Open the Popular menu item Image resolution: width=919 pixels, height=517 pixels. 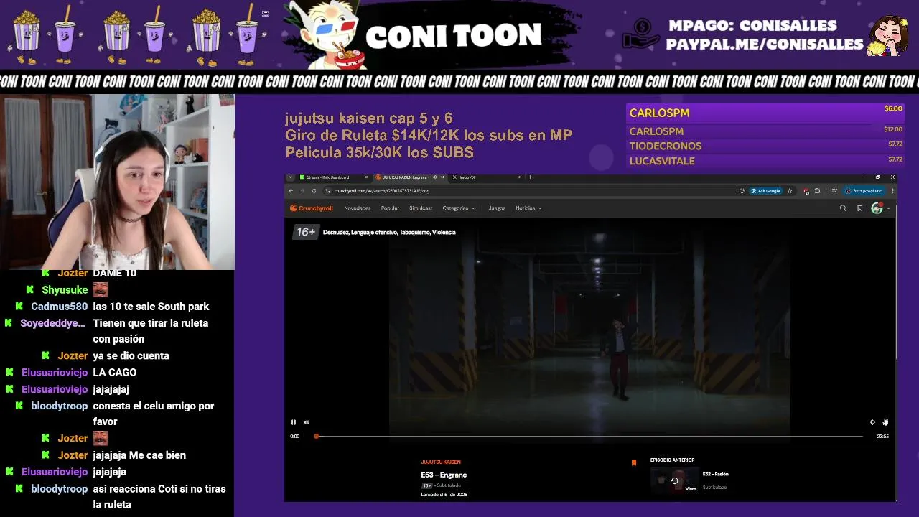click(390, 208)
